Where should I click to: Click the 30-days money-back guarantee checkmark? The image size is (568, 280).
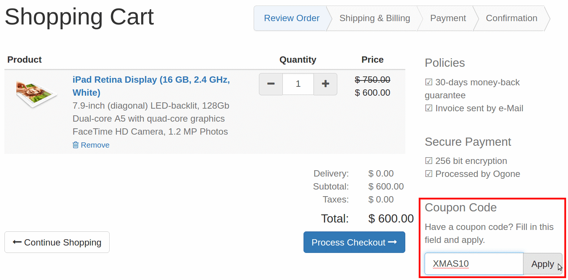point(429,82)
